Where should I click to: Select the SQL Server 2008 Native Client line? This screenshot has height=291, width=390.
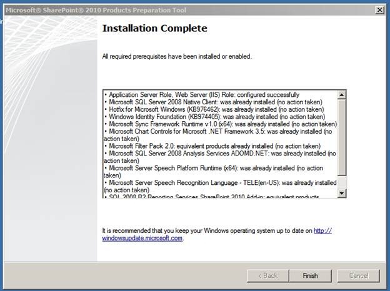point(213,102)
